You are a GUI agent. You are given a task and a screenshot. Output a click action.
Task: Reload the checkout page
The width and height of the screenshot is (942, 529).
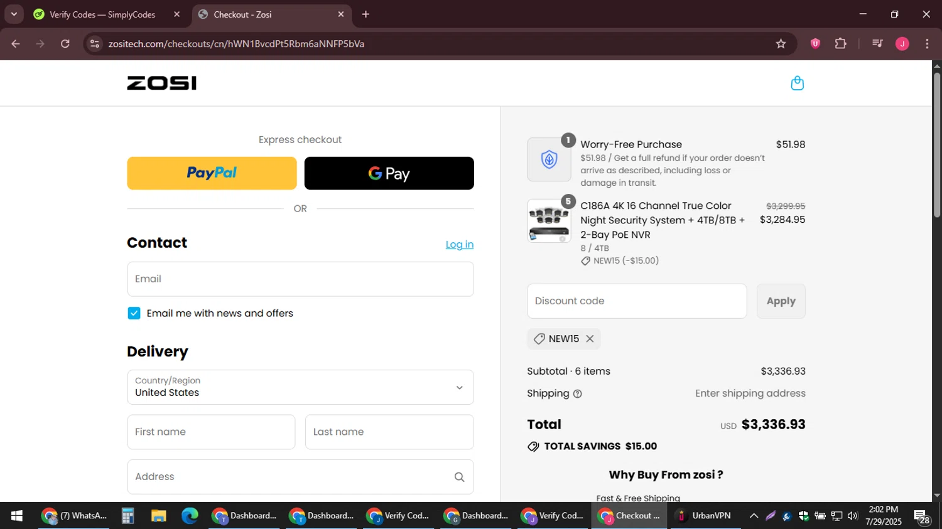click(x=65, y=44)
